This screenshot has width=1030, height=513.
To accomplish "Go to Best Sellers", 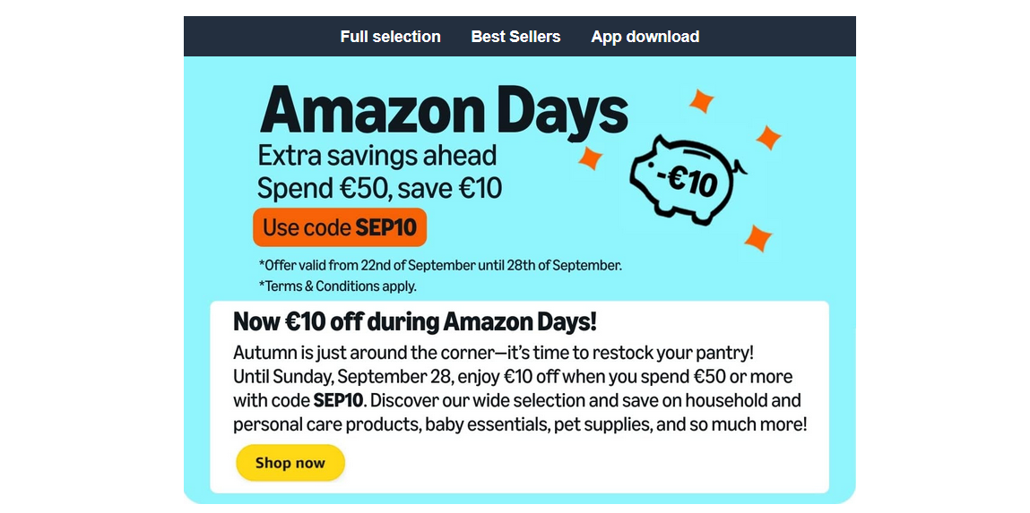I will click(x=515, y=37).
